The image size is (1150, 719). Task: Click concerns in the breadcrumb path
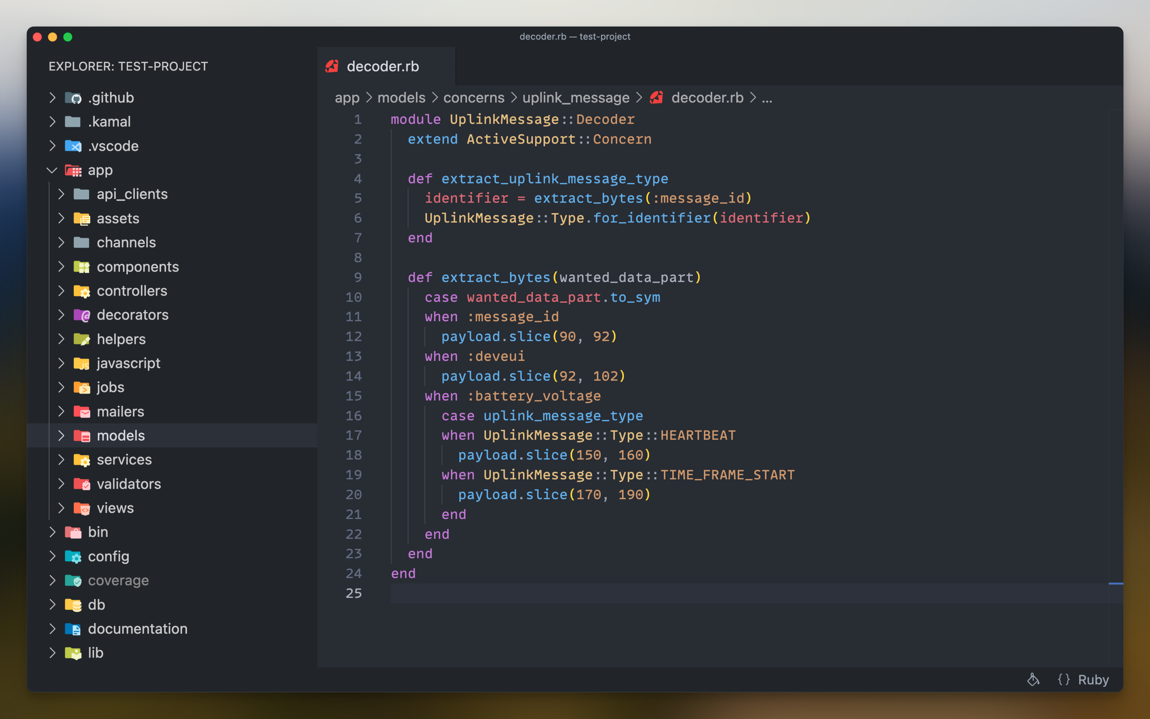click(473, 98)
